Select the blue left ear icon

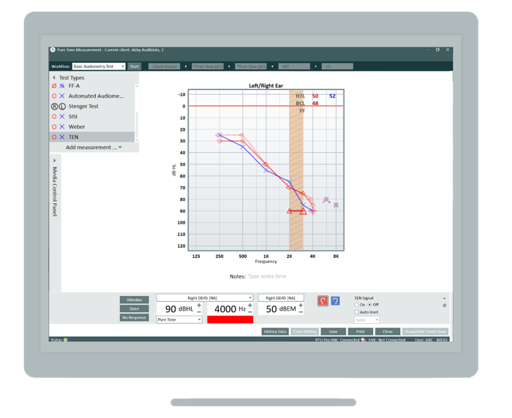click(x=335, y=300)
